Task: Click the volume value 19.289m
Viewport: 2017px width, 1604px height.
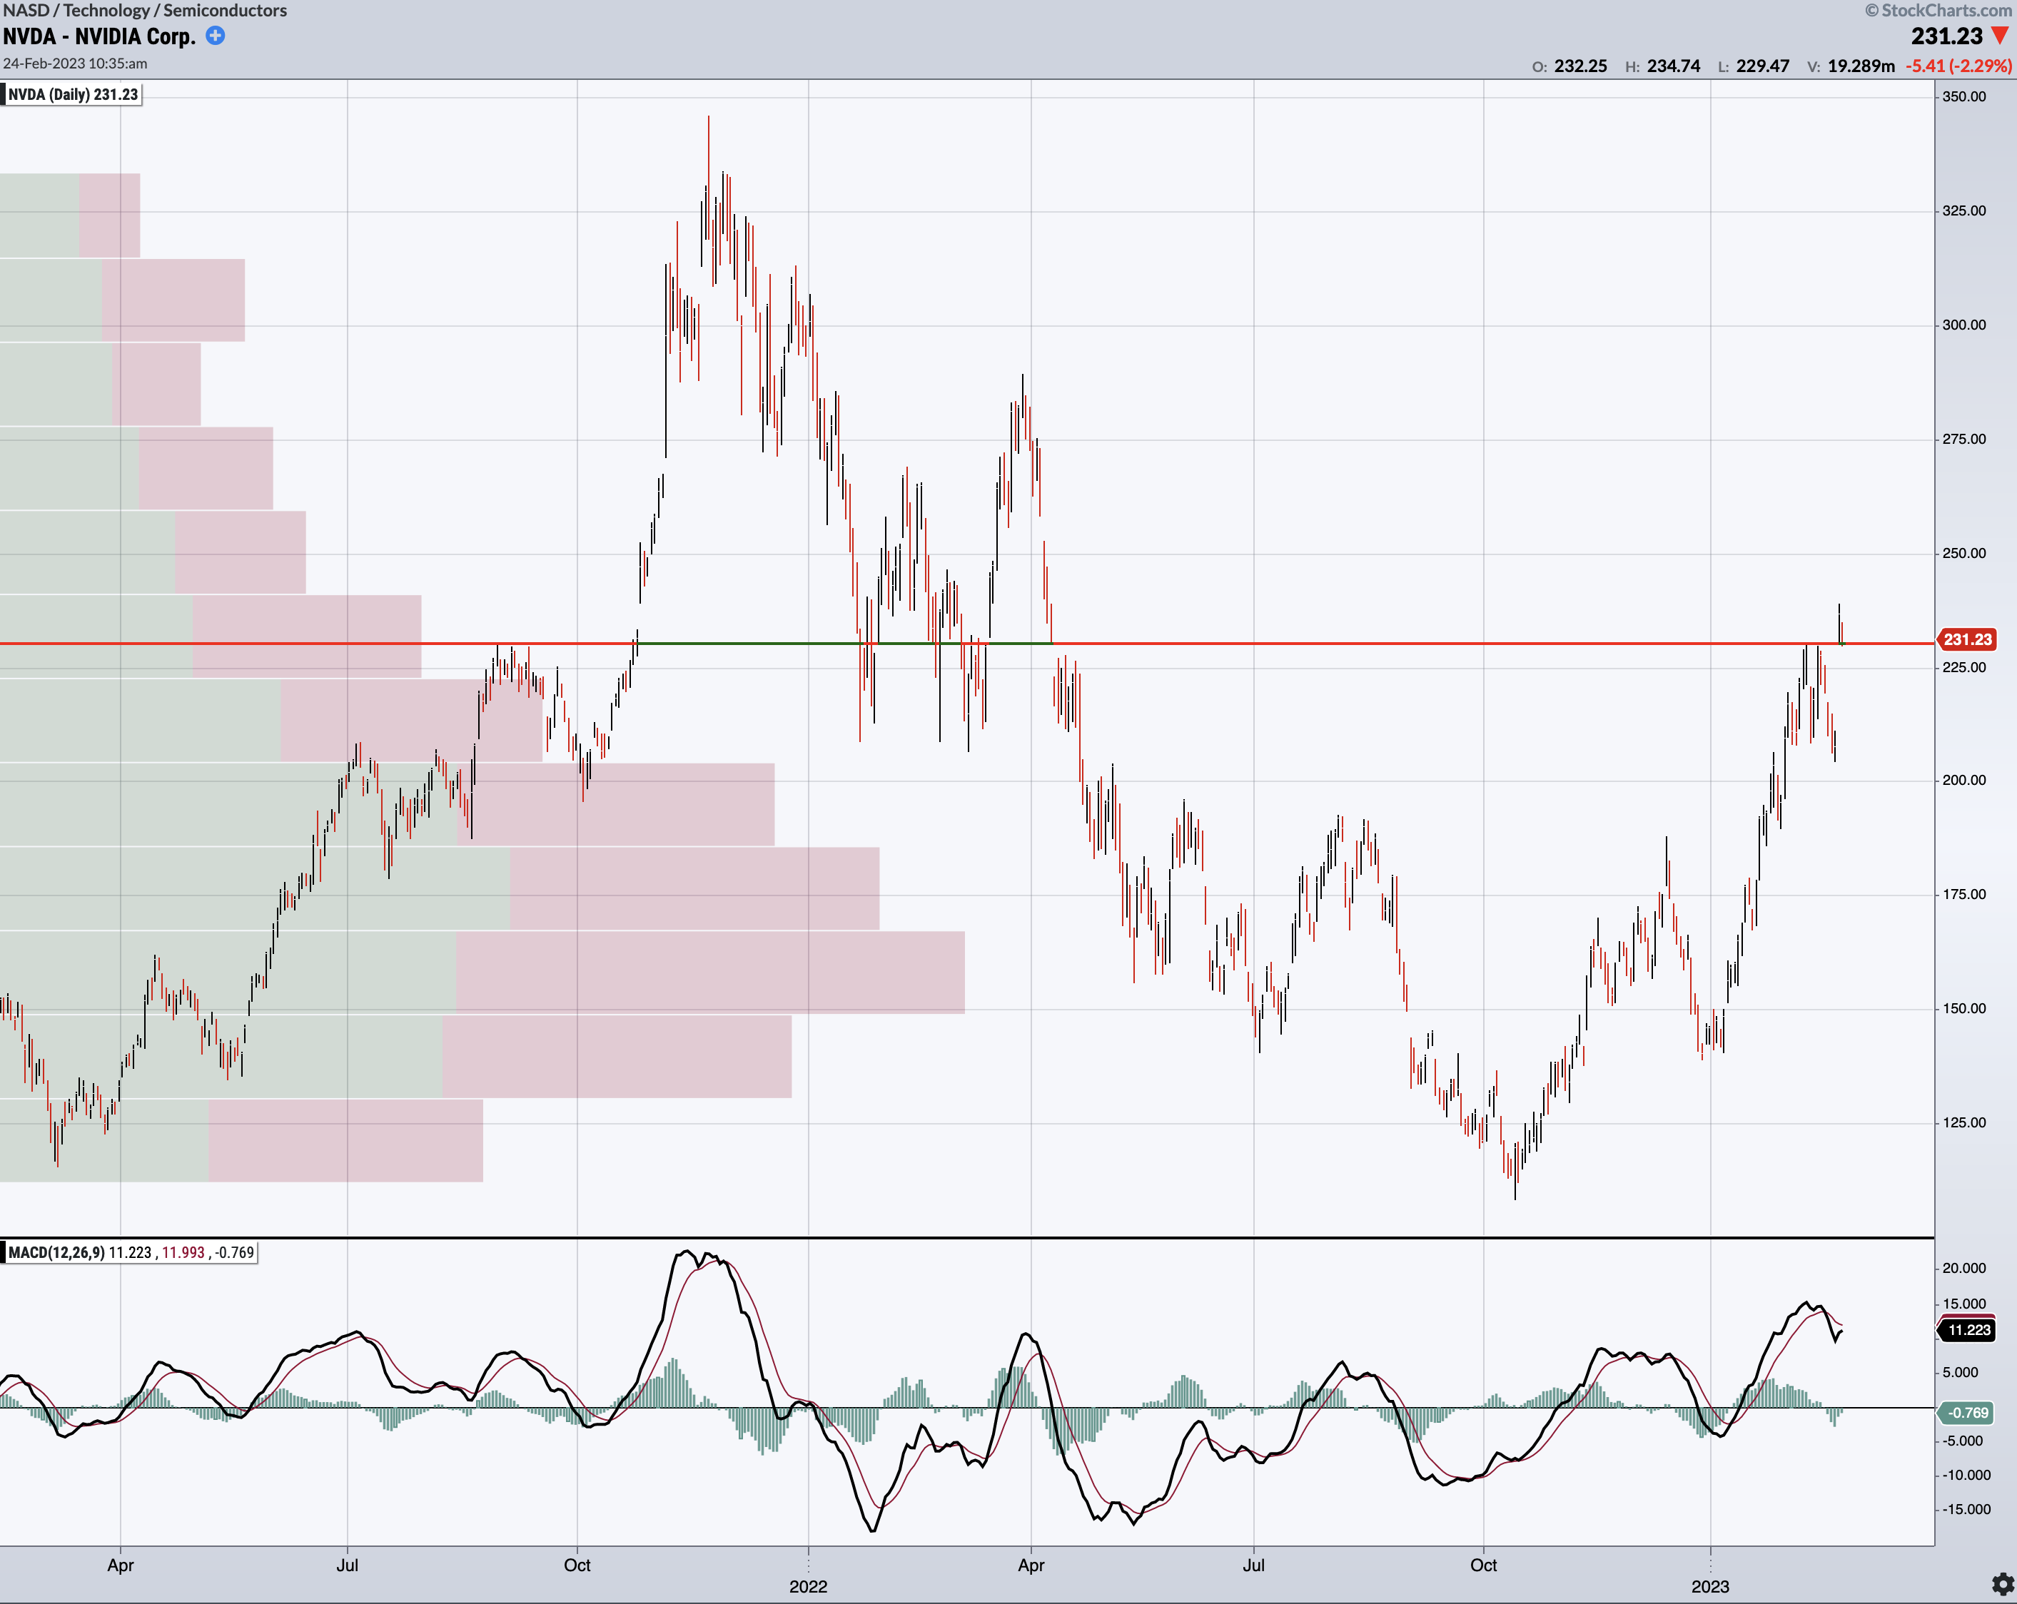Action: click(x=1861, y=66)
